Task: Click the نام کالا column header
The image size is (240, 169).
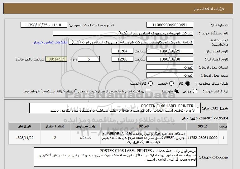Action: point(144,127)
